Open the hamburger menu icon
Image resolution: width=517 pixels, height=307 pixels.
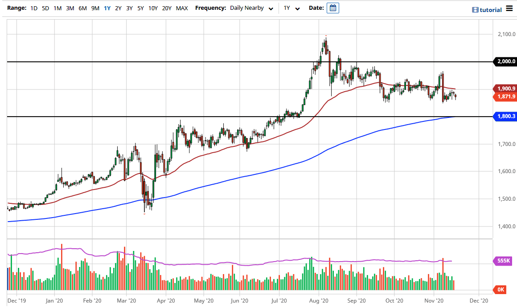tap(509, 8)
